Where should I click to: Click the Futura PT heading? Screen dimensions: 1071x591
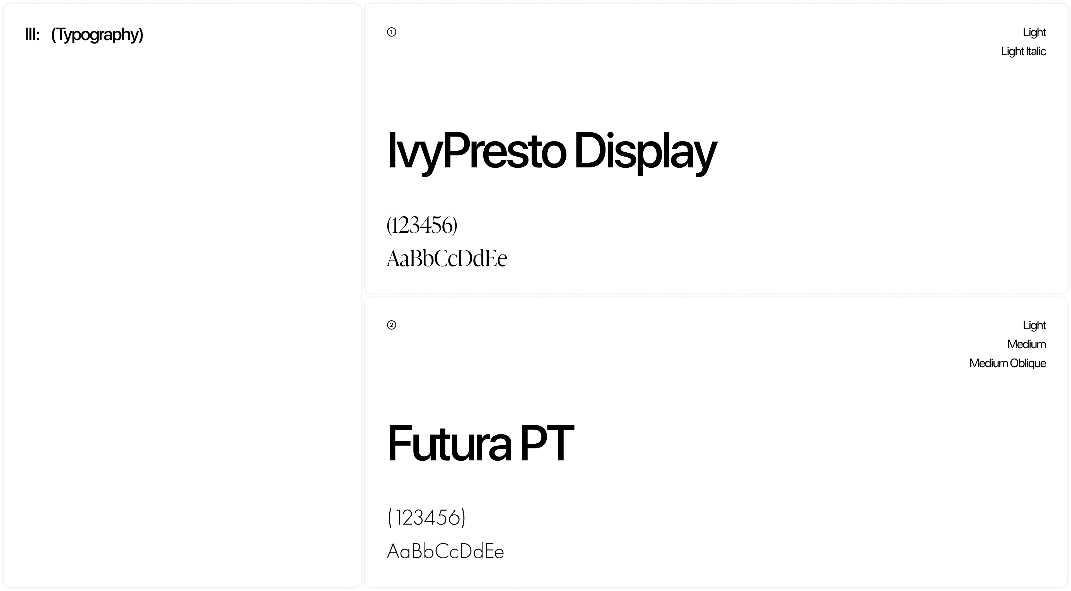click(x=480, y=443)
